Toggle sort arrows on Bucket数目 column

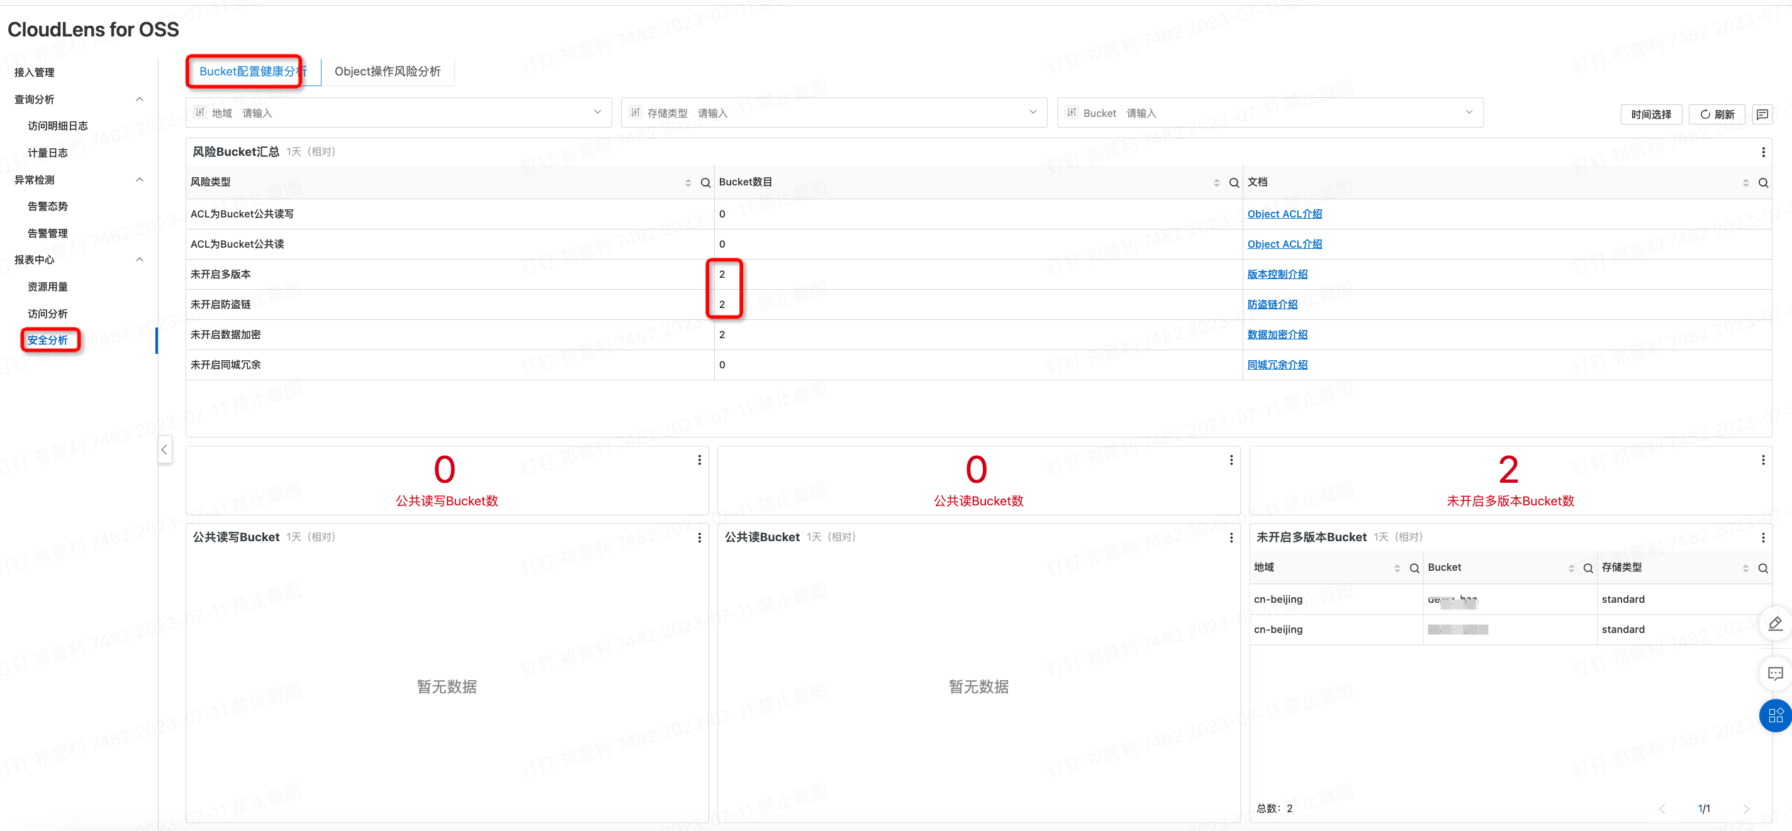(1216, 183)
